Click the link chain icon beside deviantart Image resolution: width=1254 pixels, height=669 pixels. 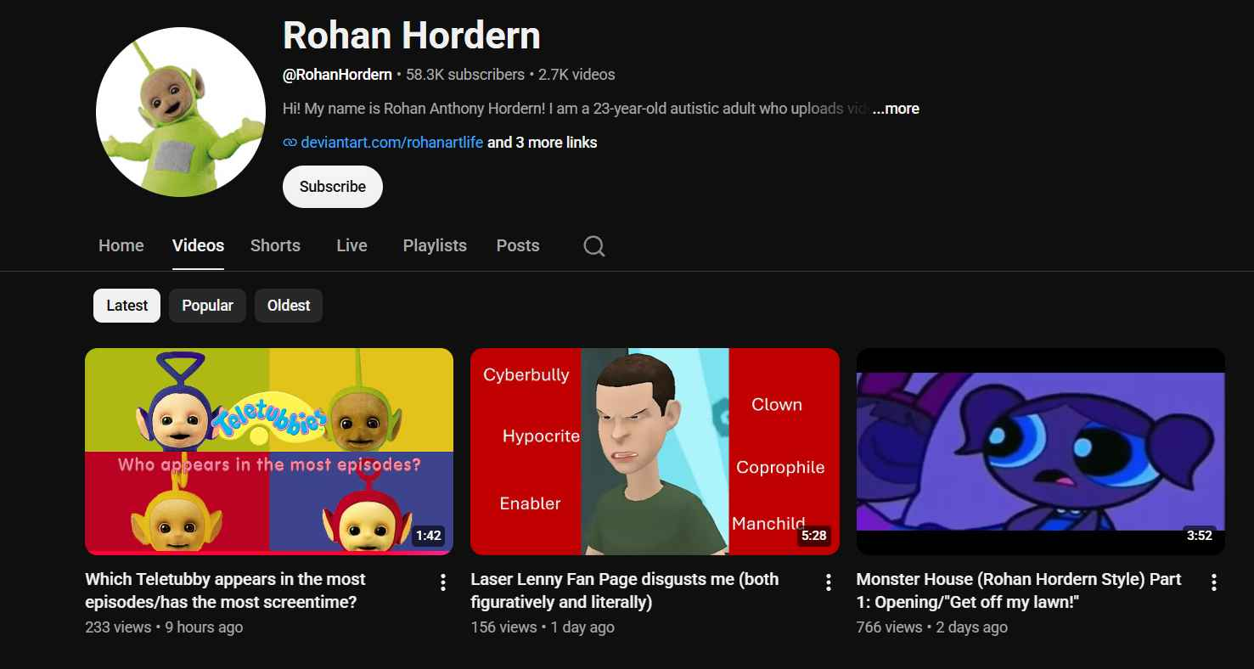click(x=290, y=143)
